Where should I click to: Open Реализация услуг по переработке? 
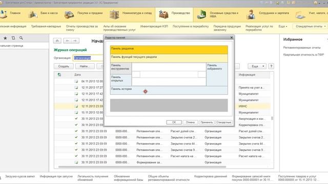click(259, 28)
